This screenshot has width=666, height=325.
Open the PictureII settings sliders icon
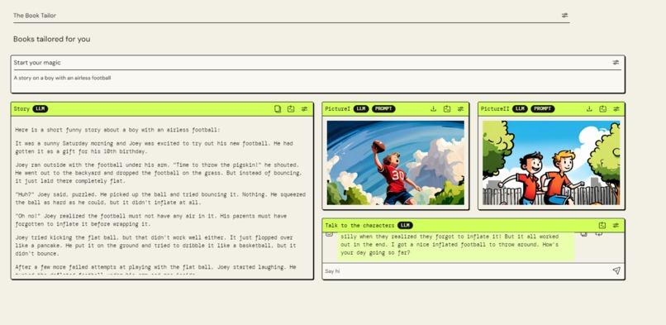click(616, 109)
